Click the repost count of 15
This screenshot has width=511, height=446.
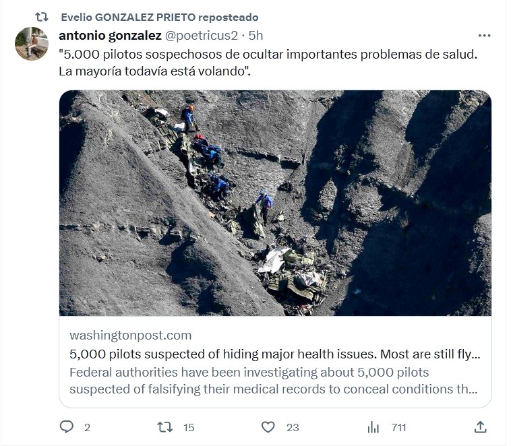pos(189,427)
